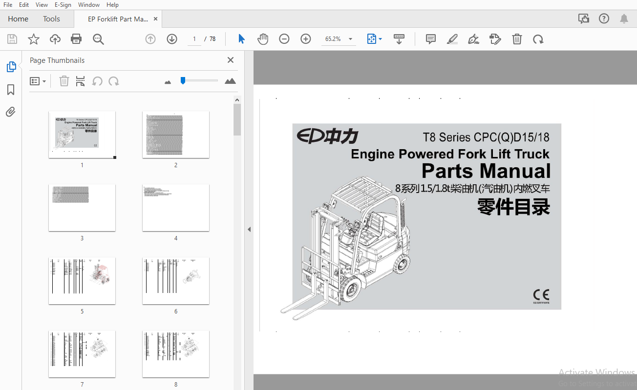This screenshot has height=390, width=637.
Task: Select page 2 thumbnail
Action: (176, 135)
